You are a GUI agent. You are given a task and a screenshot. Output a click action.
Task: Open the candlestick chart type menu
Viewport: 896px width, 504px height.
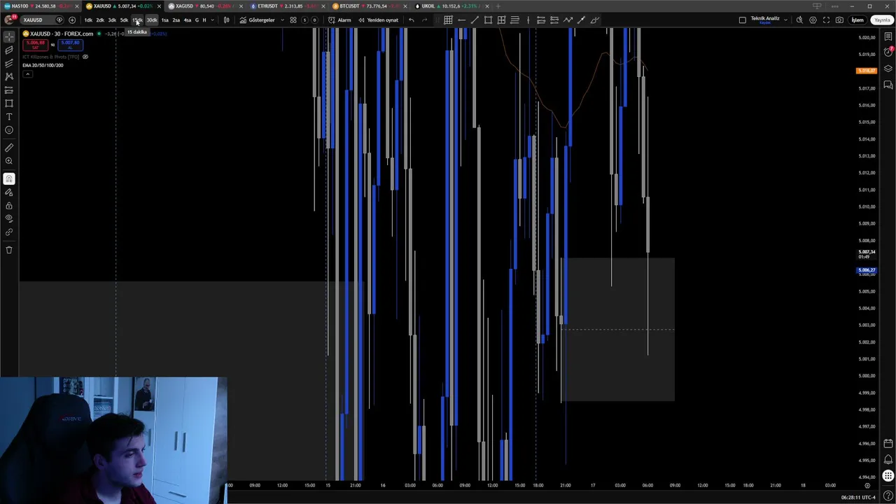pos(226,20)
